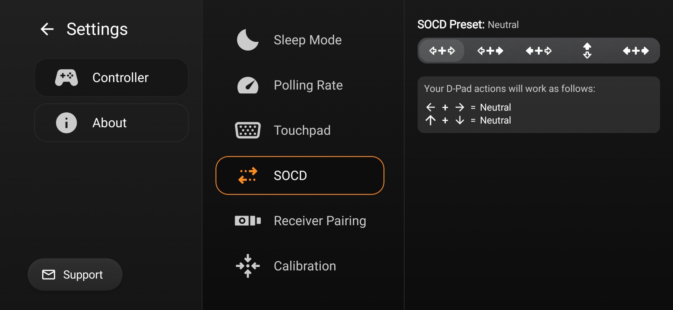Select the up-priority vertical arrows preset
Viewport: 673px width, 310px height.
pos(587,51)
